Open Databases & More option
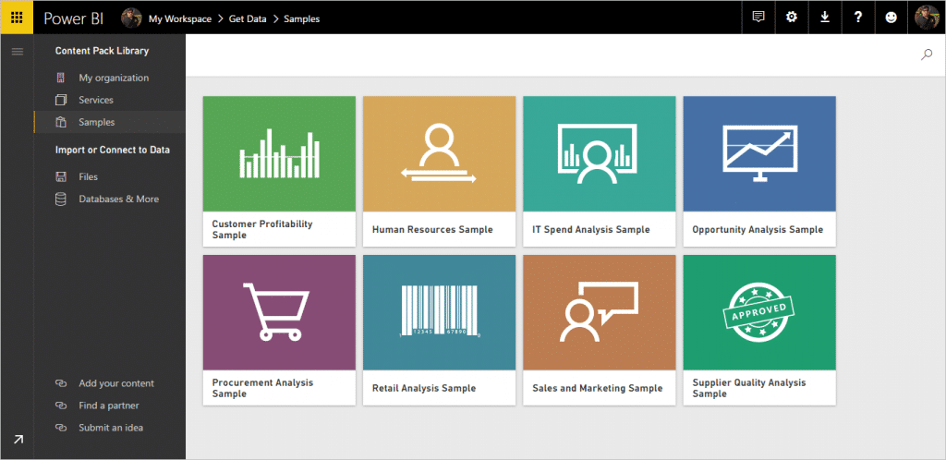 [119, 199]
